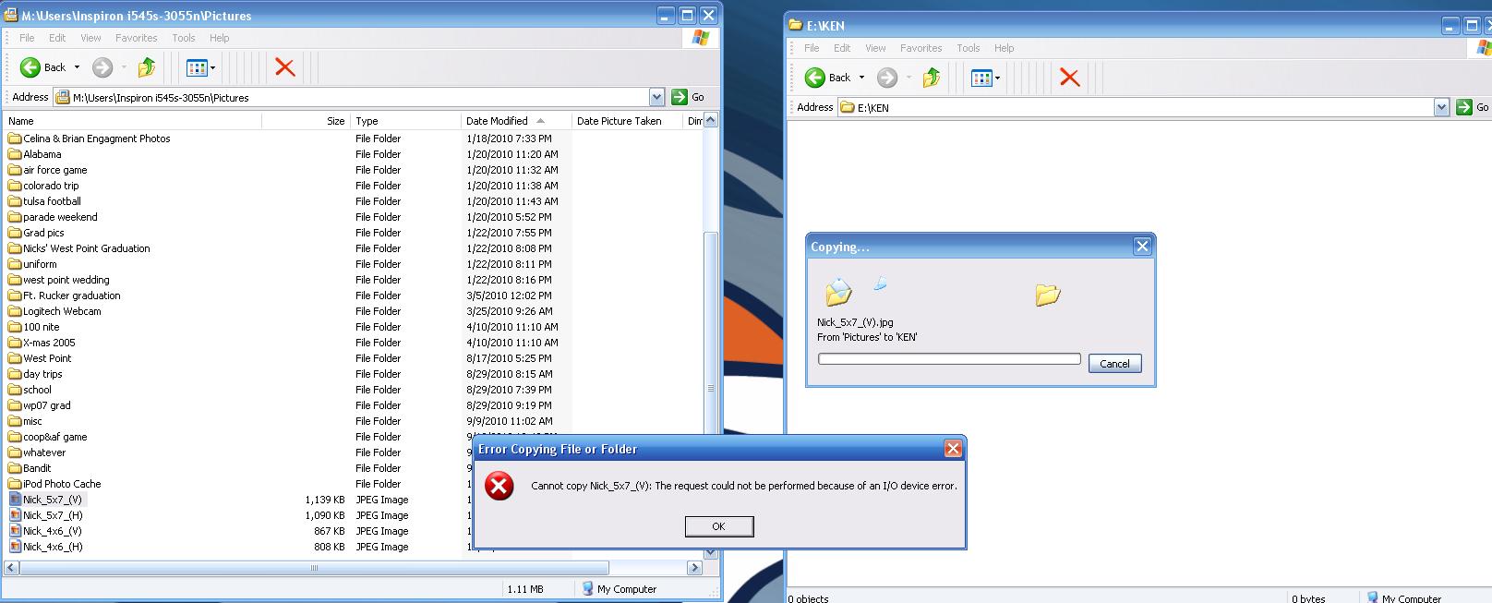Click Go arrow in Pictures window

tap(680, 97)
